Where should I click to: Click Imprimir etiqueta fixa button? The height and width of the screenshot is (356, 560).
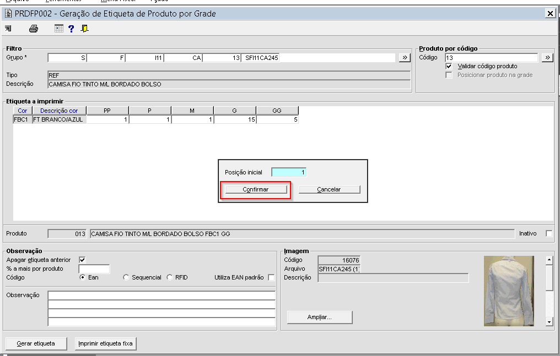pos(105,343)
